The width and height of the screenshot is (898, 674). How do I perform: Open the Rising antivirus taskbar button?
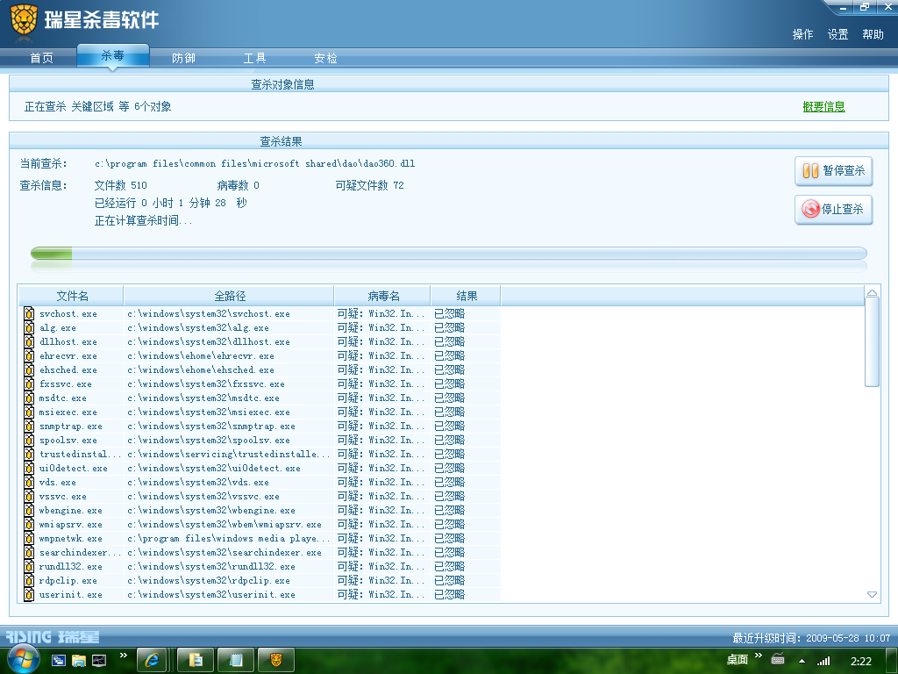coord(276,660)
